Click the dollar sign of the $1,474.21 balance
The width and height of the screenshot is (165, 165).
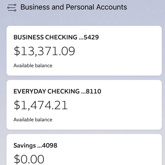pyautogui.click(x=17, y=105)
